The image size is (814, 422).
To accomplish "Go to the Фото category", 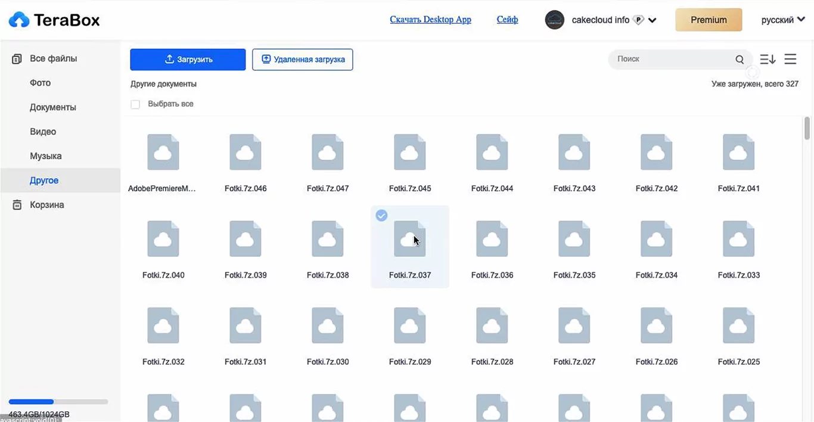I will point(40,83).
